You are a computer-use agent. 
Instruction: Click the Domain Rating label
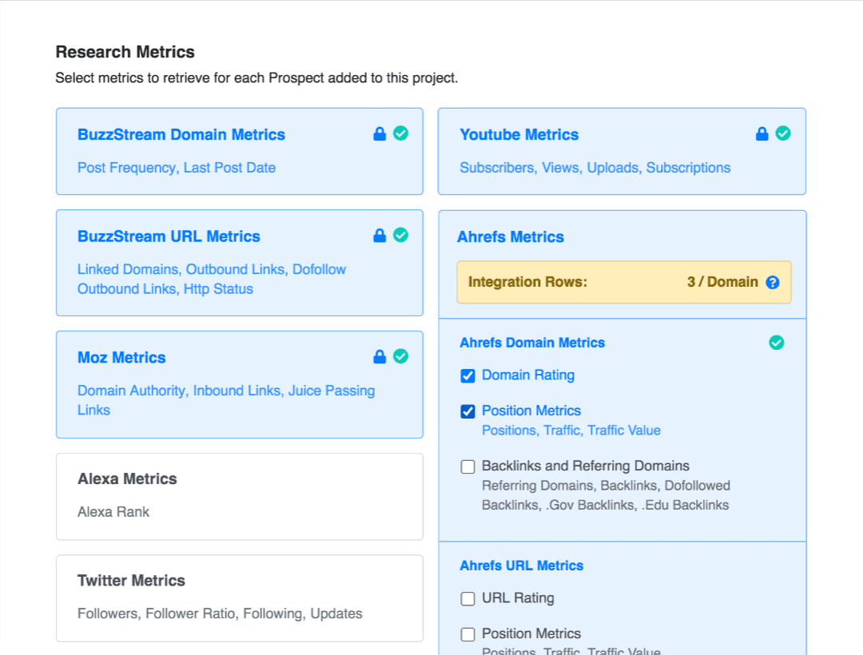pyautogui.click(x=528, y=375)
